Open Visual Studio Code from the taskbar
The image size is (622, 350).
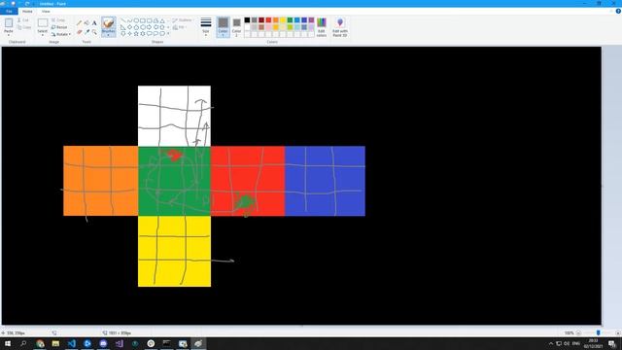[71, 343]
